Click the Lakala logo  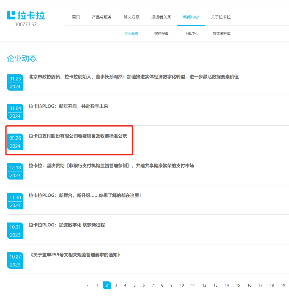[x=26, y=15]
